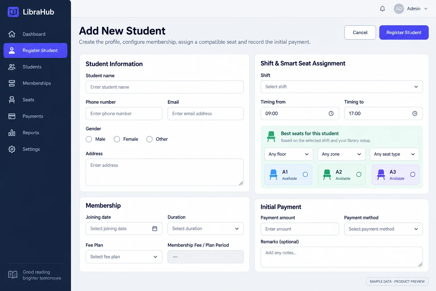Click the purple chair icon for seat A3

381,175
